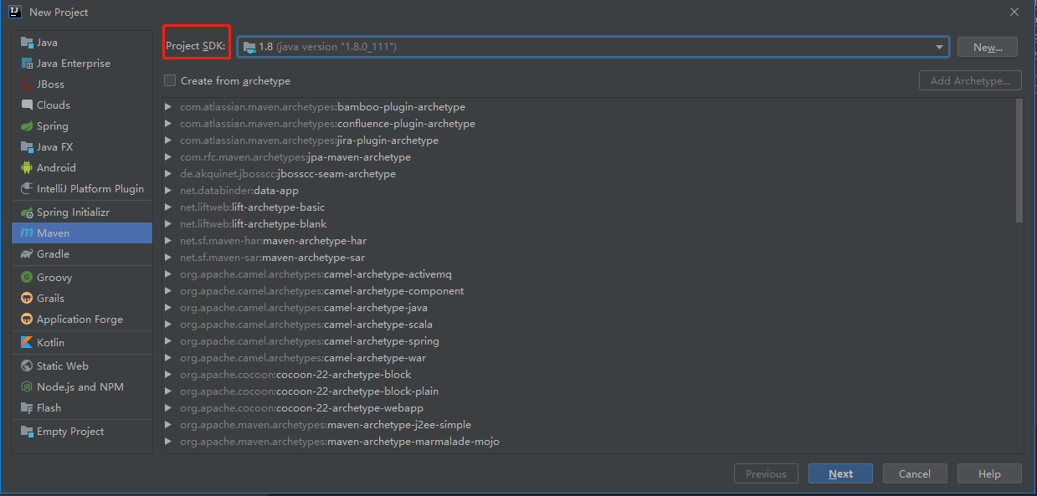
Task: Click the Spring leaf icon in sidebar
Action: (27, 126)
